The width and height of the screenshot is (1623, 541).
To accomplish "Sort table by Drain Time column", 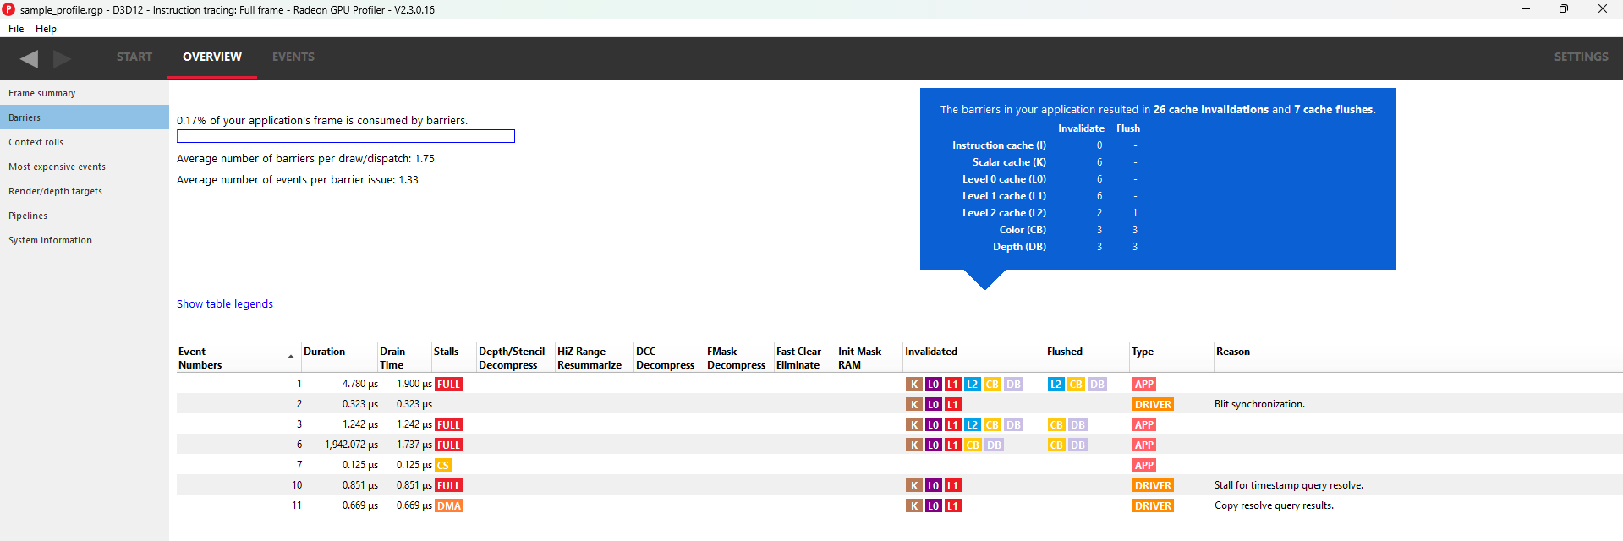I will 392,358.
